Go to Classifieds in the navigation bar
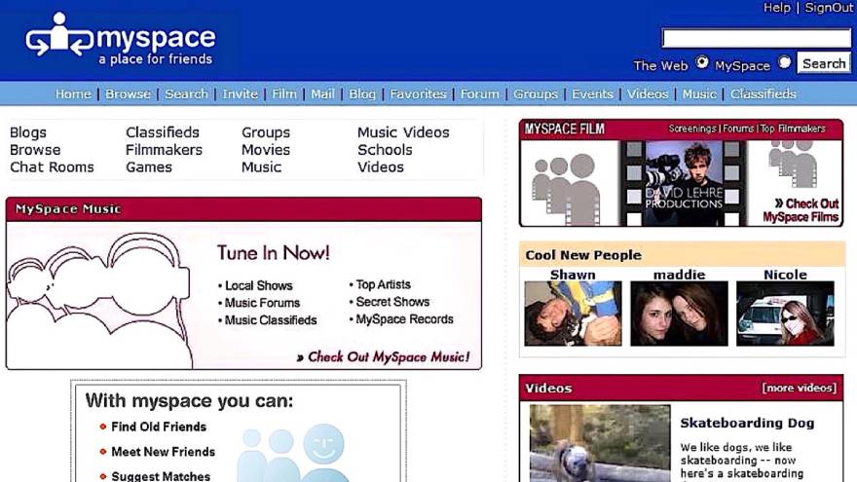The height and width of the screenshot is (482, 857). click(763, 94)
